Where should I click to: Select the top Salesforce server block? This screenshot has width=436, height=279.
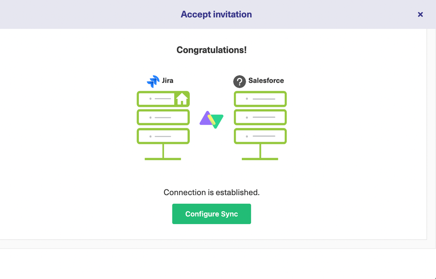pos(260,99)
